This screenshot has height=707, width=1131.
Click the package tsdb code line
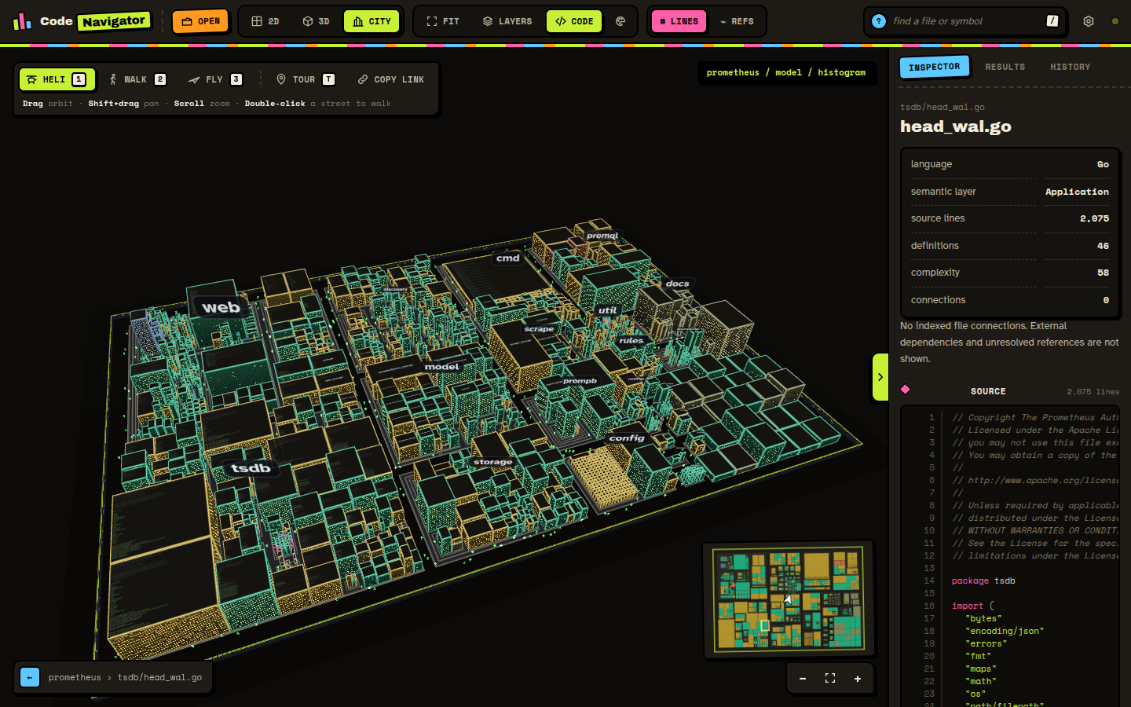(983, 581)
